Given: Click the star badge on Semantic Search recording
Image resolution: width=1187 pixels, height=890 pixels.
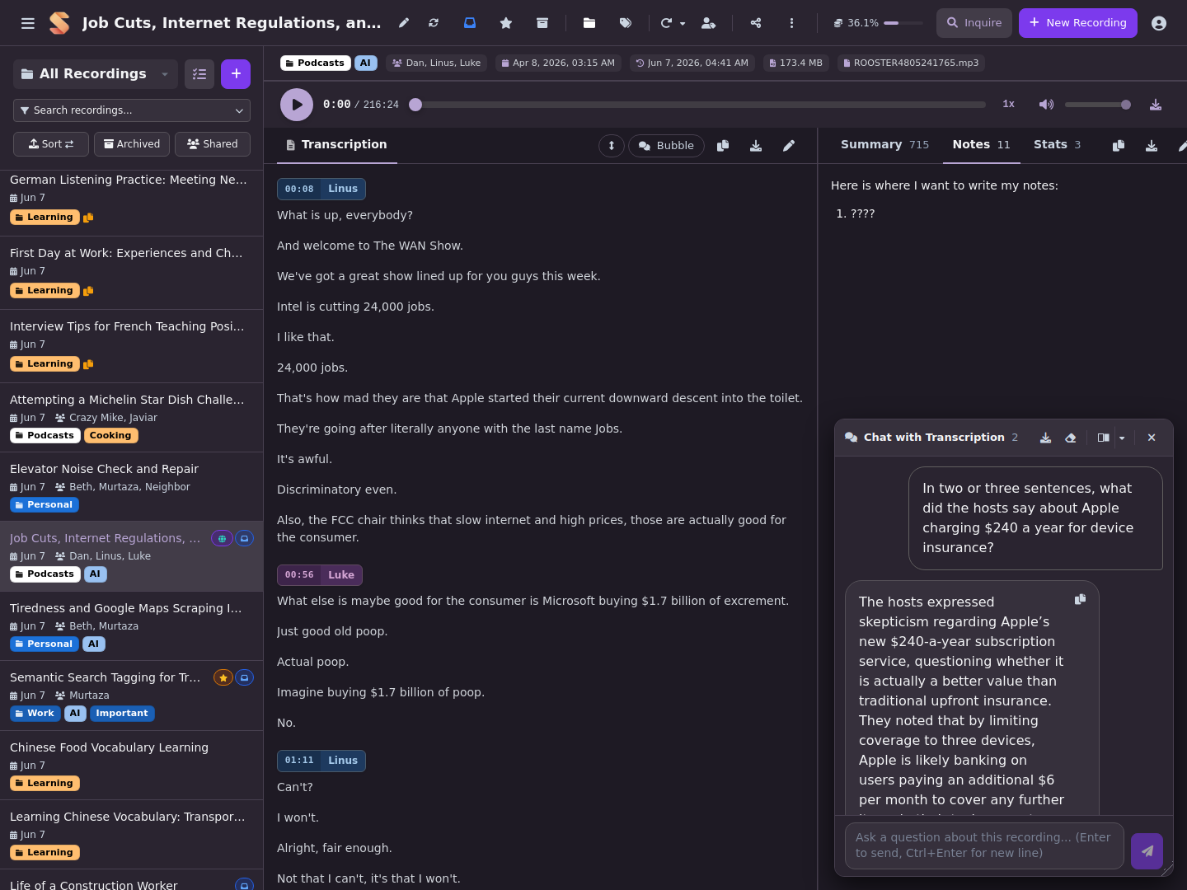Looking at the screenshot, I should [x=223, y=677].
